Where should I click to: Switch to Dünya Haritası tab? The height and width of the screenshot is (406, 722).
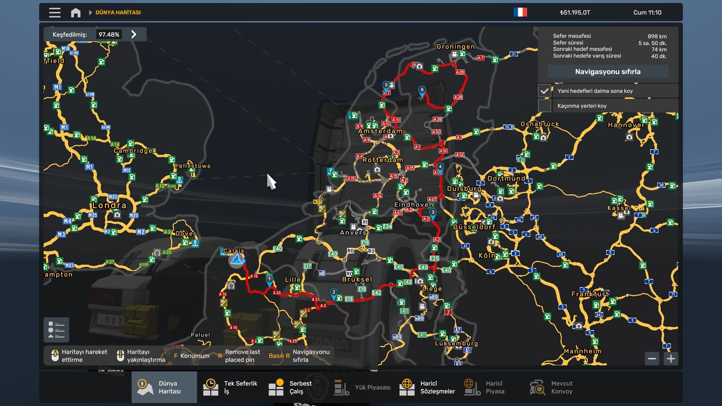pos(164,387)
